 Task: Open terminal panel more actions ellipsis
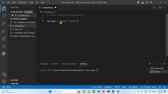pos(156,64)
